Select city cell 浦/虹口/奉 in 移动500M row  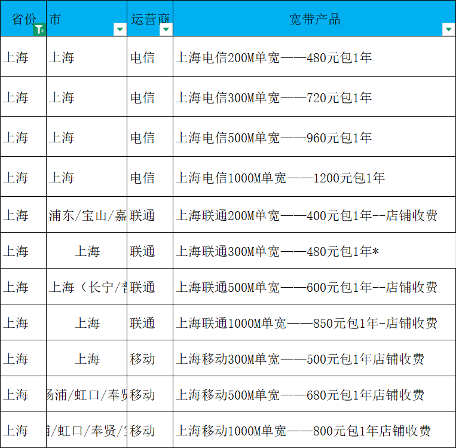click(x=87, y=395)
